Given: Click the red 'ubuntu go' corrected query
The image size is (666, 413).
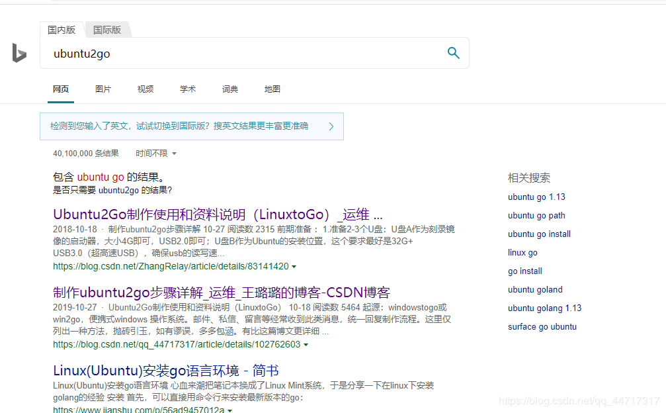Looking at the screenshot, I should tap(101, 177).
